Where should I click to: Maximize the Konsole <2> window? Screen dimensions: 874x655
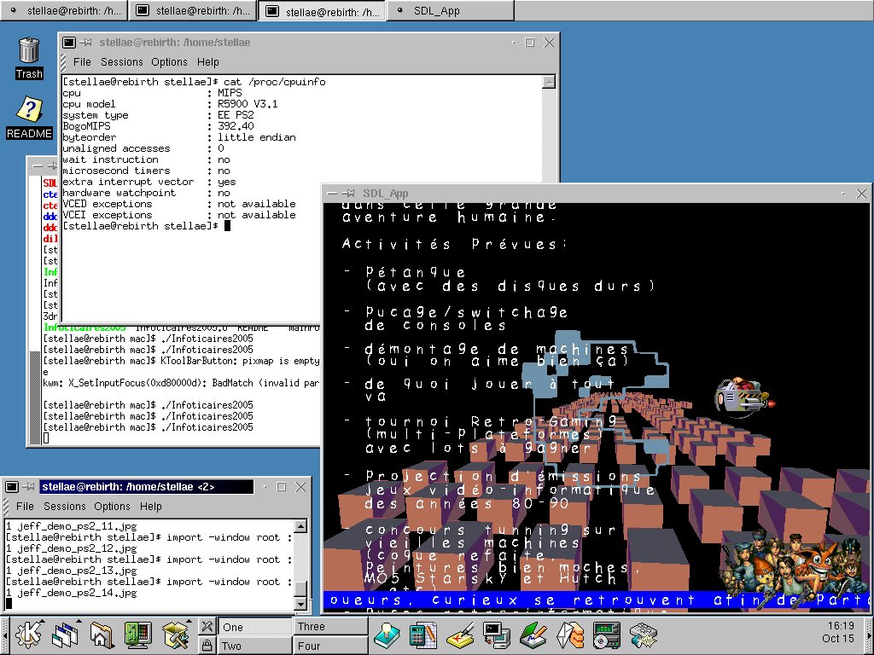(282, 487)
